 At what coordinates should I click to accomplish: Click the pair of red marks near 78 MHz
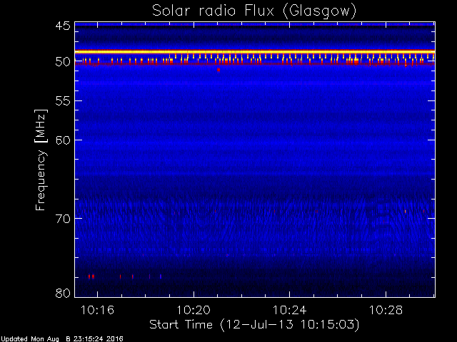point(91,276)
